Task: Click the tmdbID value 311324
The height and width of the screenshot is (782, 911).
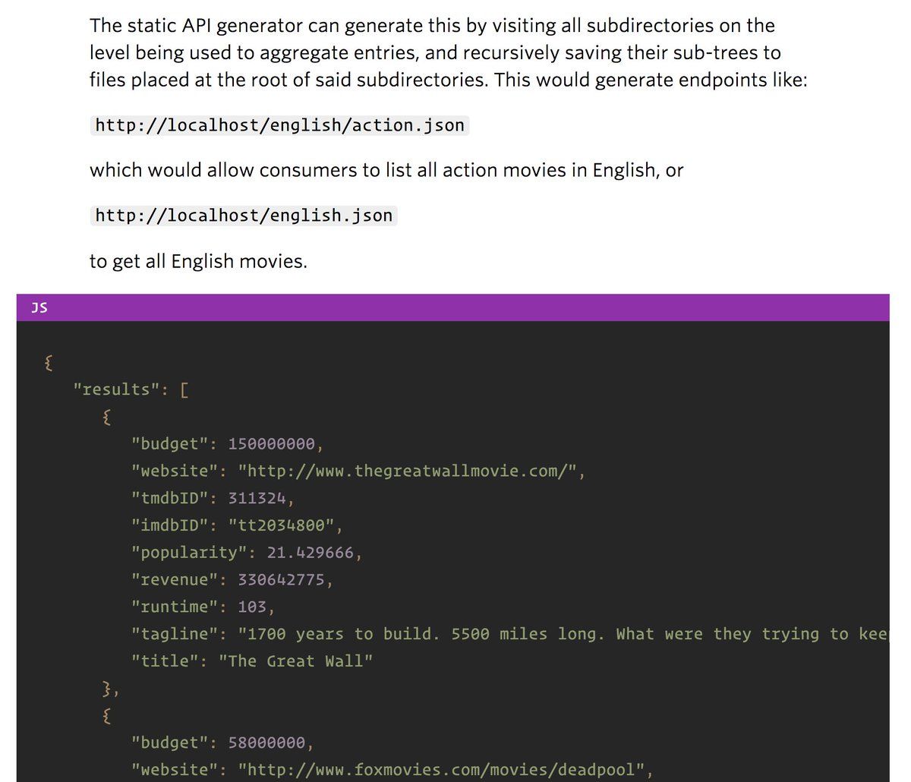Action: [257, 498]
